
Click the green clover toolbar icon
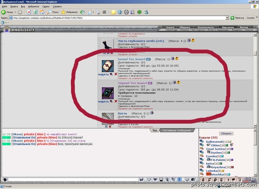pos(139,12)
